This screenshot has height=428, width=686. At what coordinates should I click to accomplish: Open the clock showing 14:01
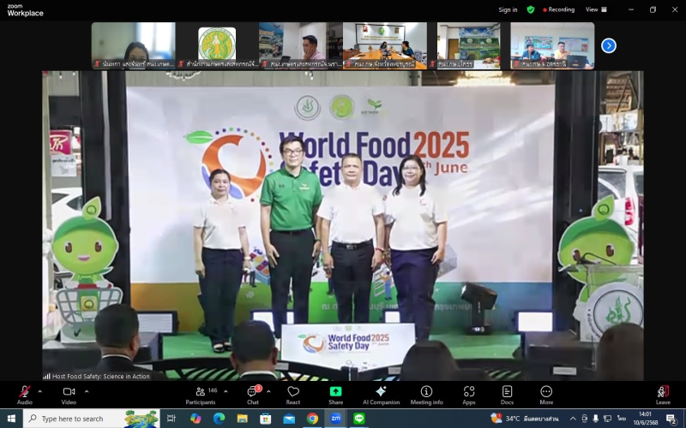click(x=646, y=419)
